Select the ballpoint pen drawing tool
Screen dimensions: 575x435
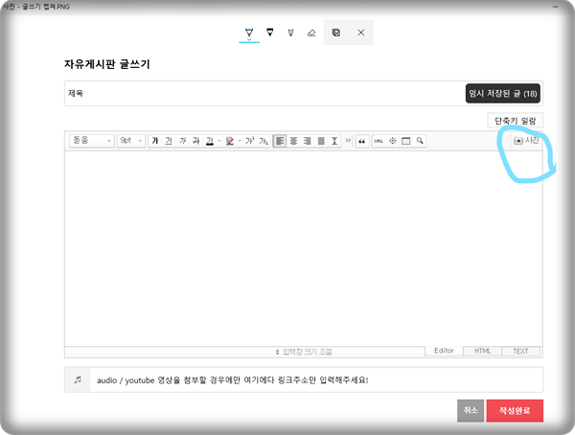click(249, 33)
